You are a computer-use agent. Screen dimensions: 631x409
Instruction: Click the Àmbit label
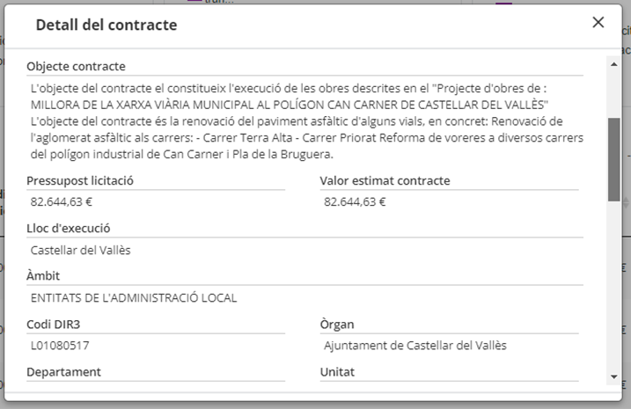(x=44, y=276)
